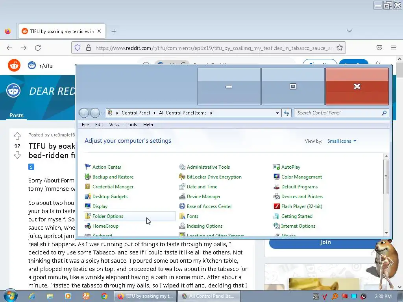Click the Firefox reload page button
Image resolution: width=403 pixels, height=302 pixels.
click(38, 48)
